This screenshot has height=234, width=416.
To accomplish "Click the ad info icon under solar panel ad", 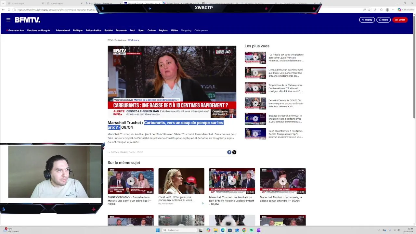I will click(203, 203).
